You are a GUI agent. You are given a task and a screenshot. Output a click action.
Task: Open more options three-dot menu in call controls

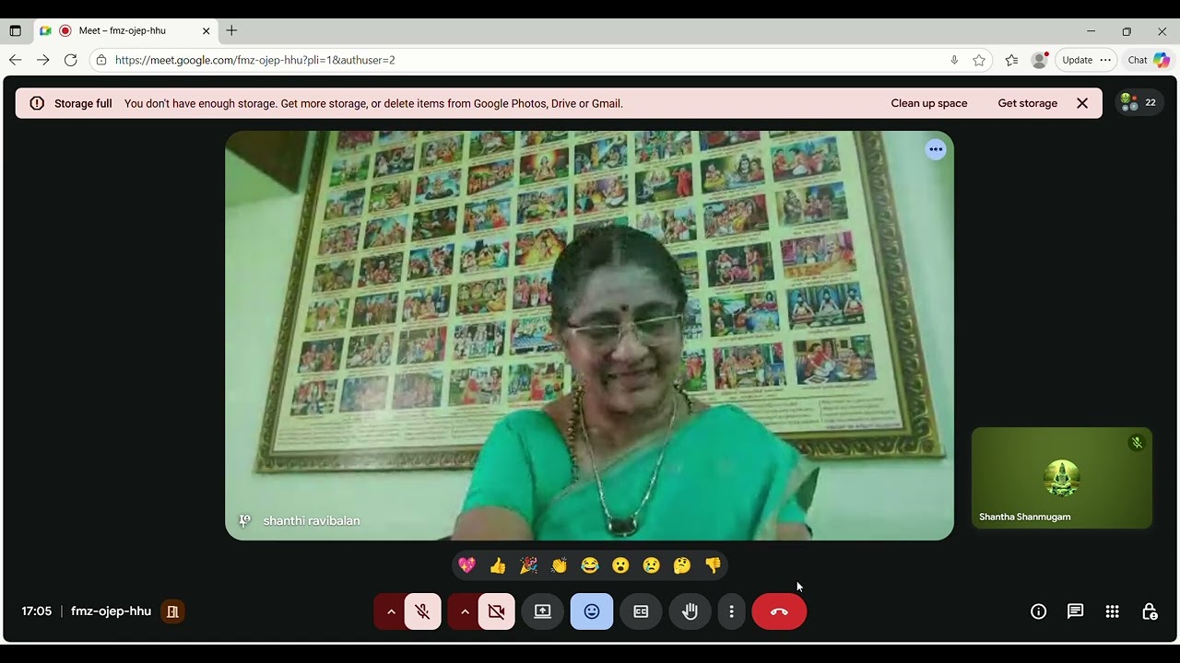pyautogui.click(x=731, y=611)
